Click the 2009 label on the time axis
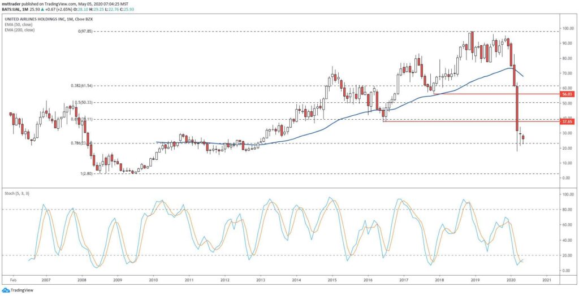 point(118,281)
